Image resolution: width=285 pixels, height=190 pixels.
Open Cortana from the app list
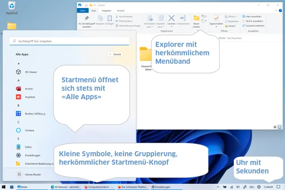pyautogui.click(x=25, y=130)
